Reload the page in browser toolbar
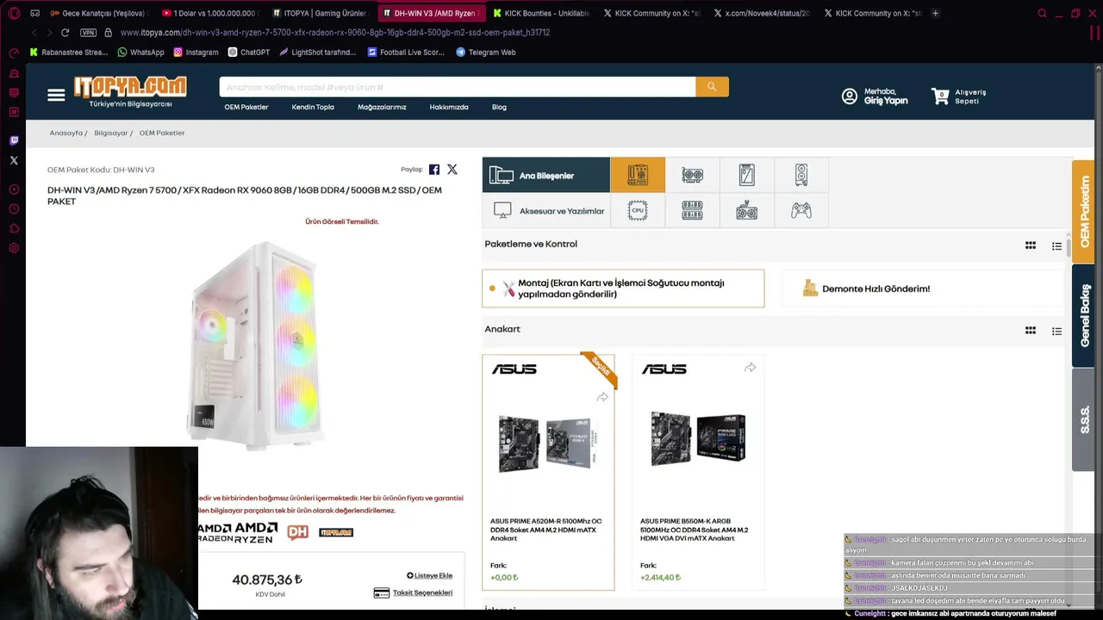 tap(65, 33)
